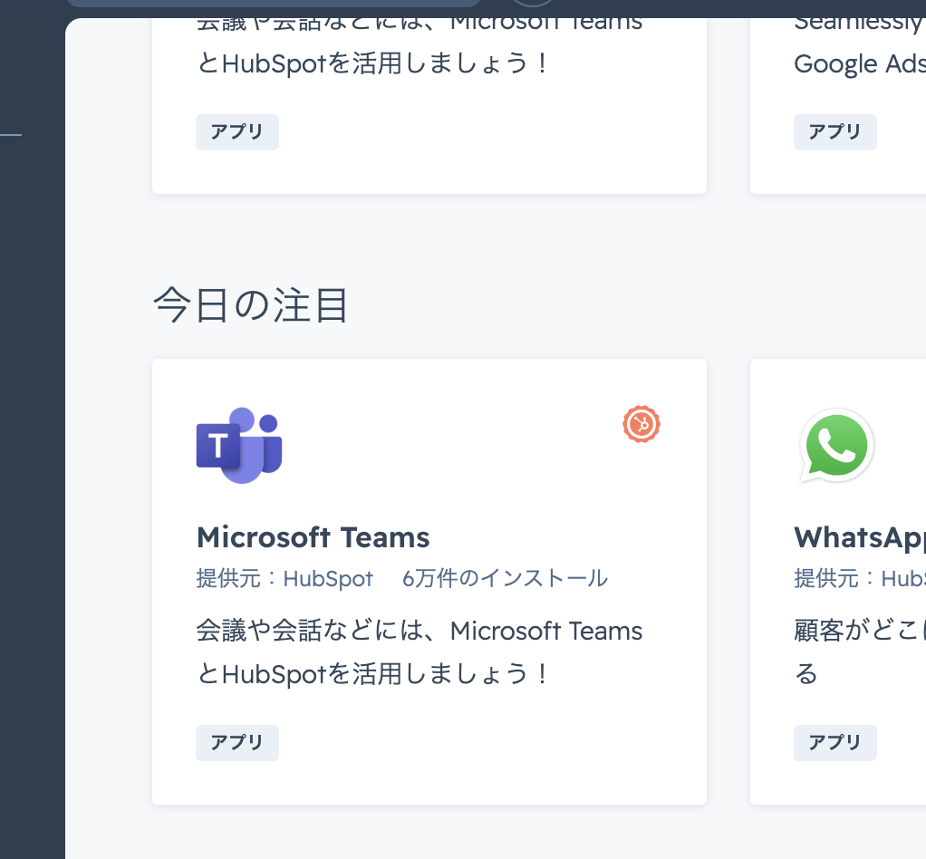This screenshot has height=859, width=926.
Task: Click the HubSpot certified badge on Teams card
Action: 641,424
